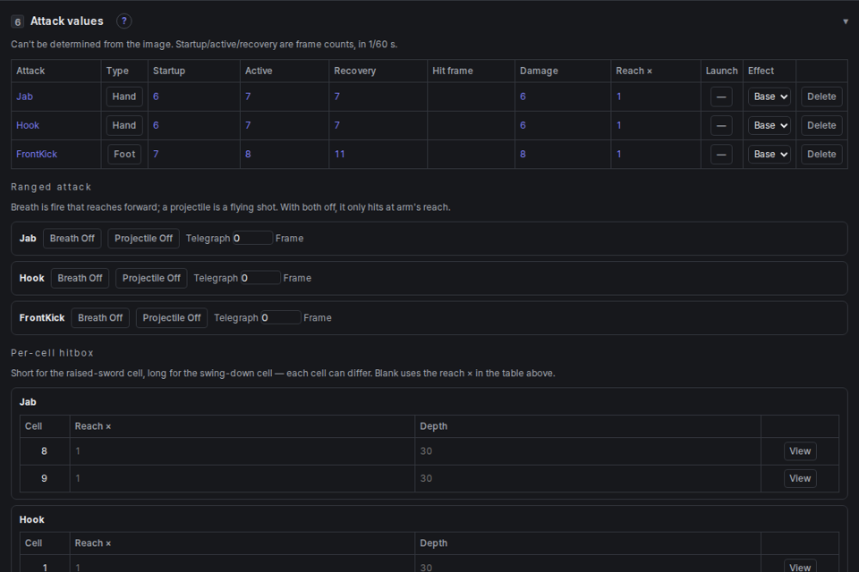Toggle the Launch button for FrontKick
This screenshot has width=859, height=572.
click(x=721, y=155)
